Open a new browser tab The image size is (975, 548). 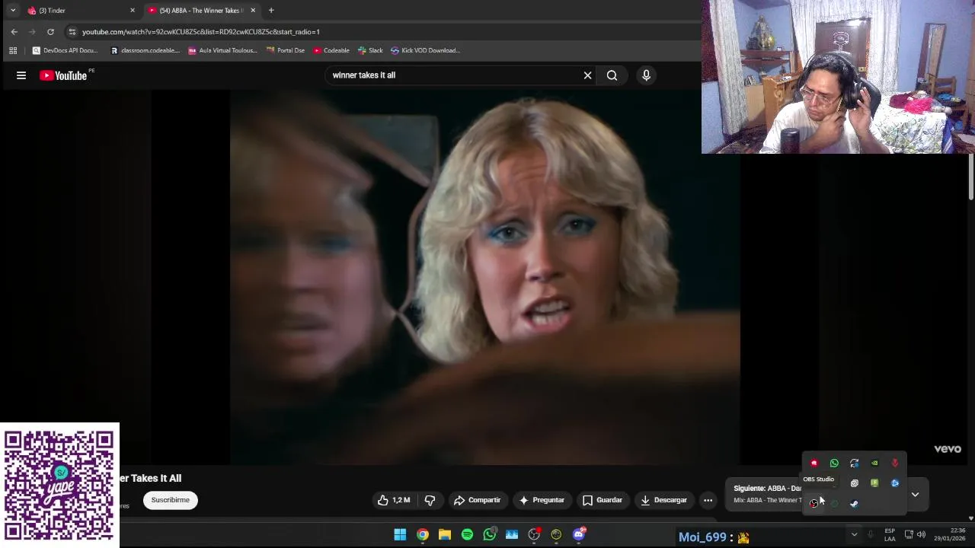(271, 11)
